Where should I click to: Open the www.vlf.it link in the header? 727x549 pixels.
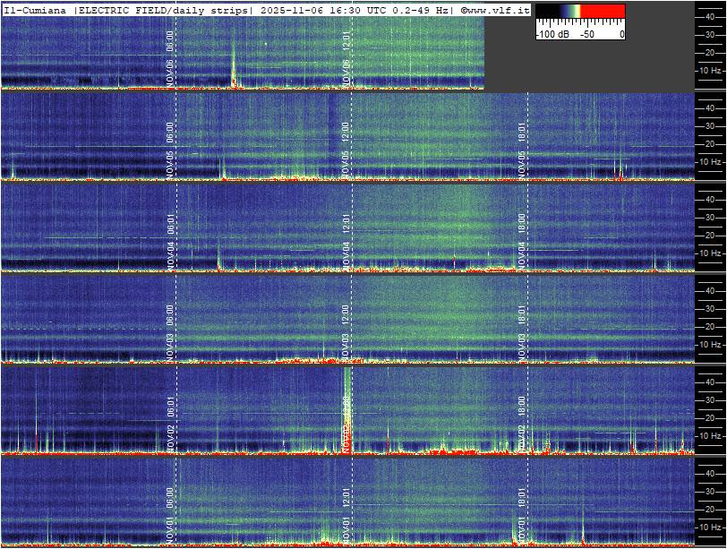(498, 10)
